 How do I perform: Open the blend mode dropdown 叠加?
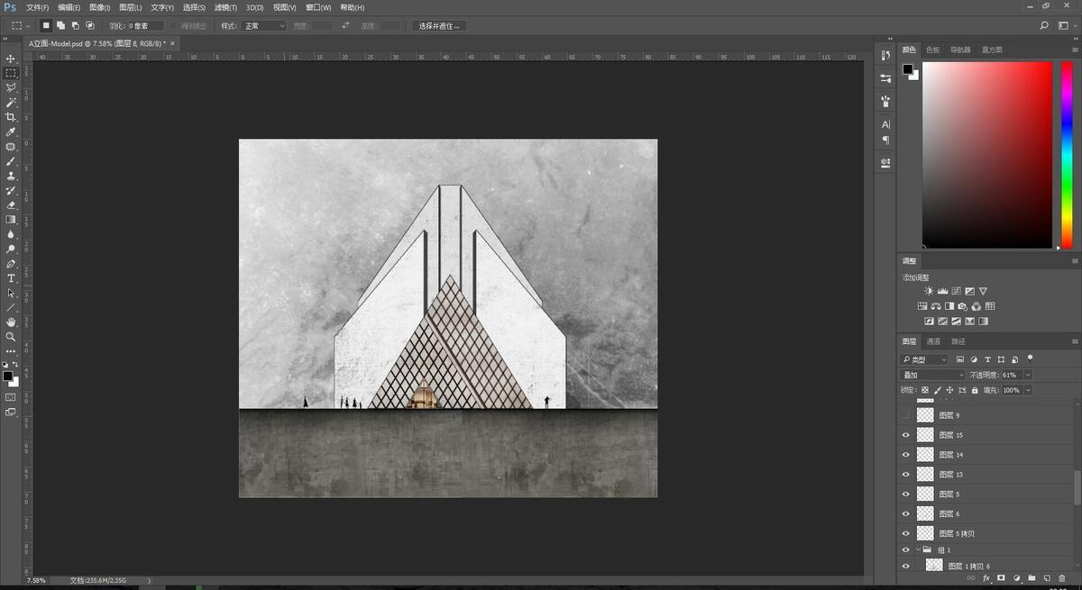click(x=933, y=375)
